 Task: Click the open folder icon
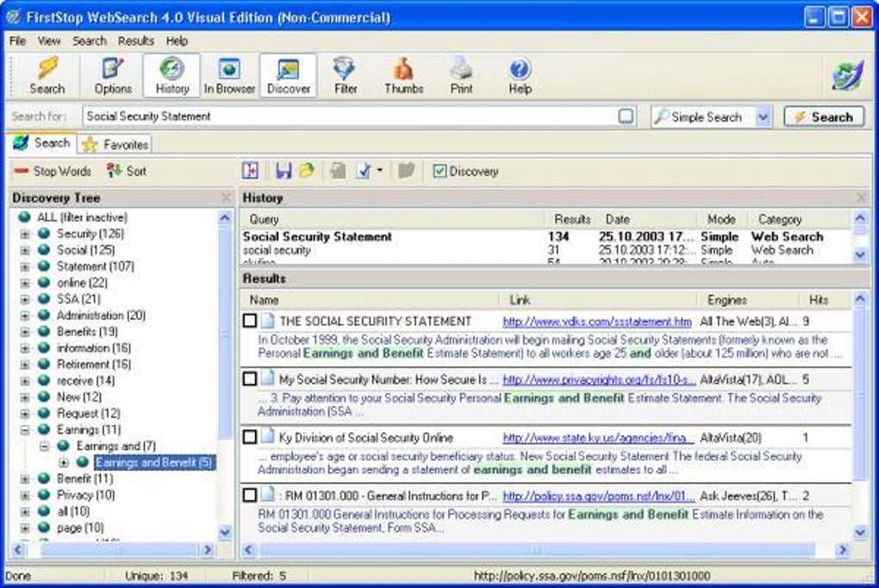pos(307,171)
